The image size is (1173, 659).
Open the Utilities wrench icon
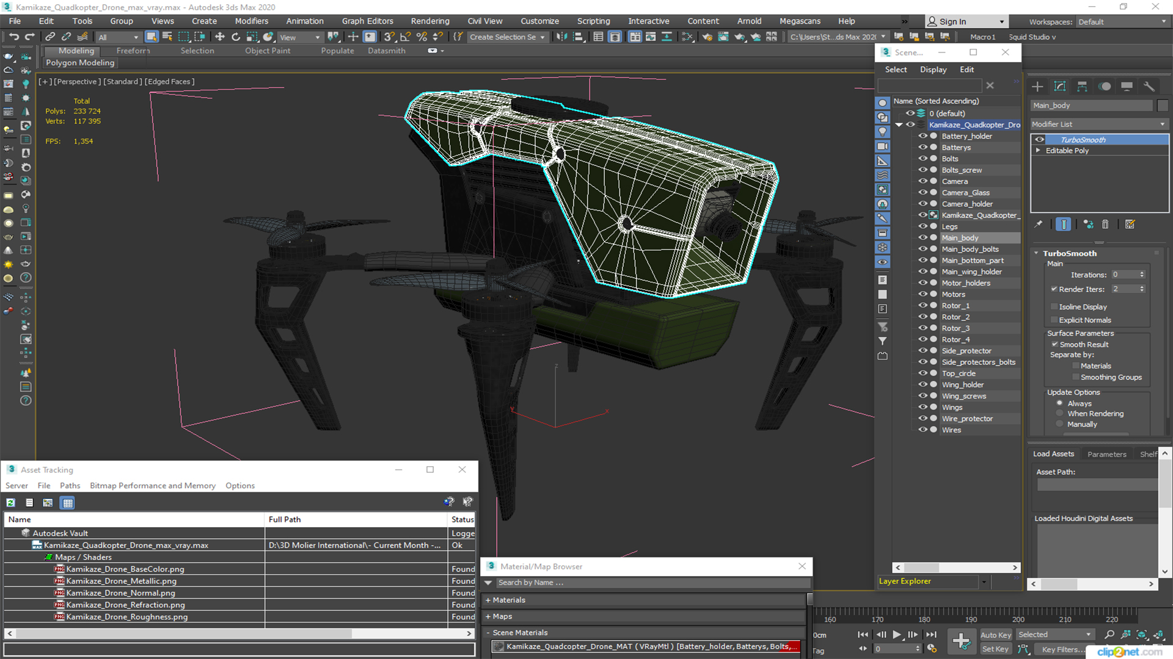(x=1149, y=87)
